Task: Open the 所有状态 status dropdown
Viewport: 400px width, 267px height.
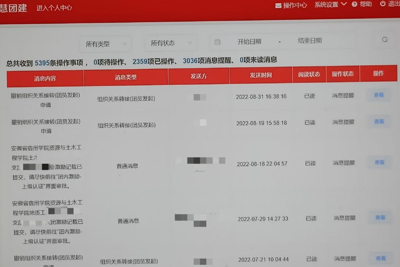Action: (170, 43)
